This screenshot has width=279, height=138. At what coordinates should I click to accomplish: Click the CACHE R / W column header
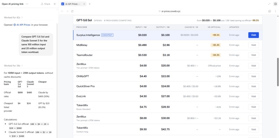tap(191, 27)
